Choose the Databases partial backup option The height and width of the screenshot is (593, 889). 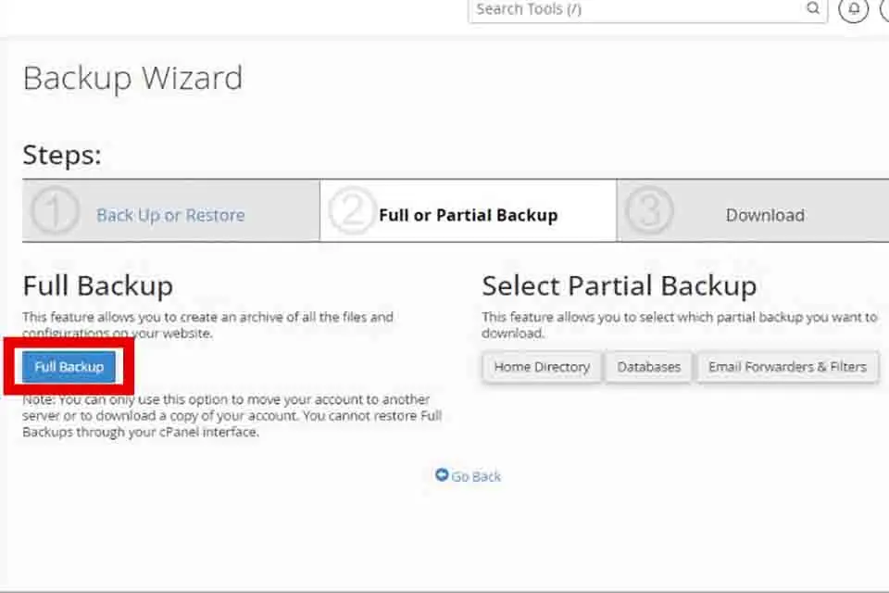coord(648,367)
